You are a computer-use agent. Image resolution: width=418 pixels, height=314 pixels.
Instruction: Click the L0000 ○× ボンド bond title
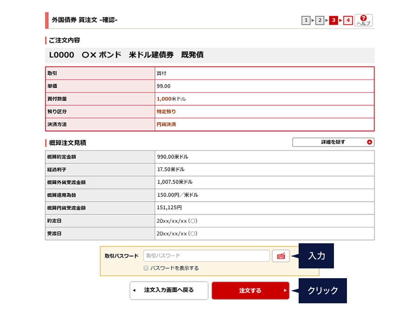pos(126,55)
